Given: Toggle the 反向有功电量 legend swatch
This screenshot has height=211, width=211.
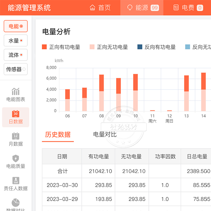Looking at the screenshot, I should [x=140, y=47].
